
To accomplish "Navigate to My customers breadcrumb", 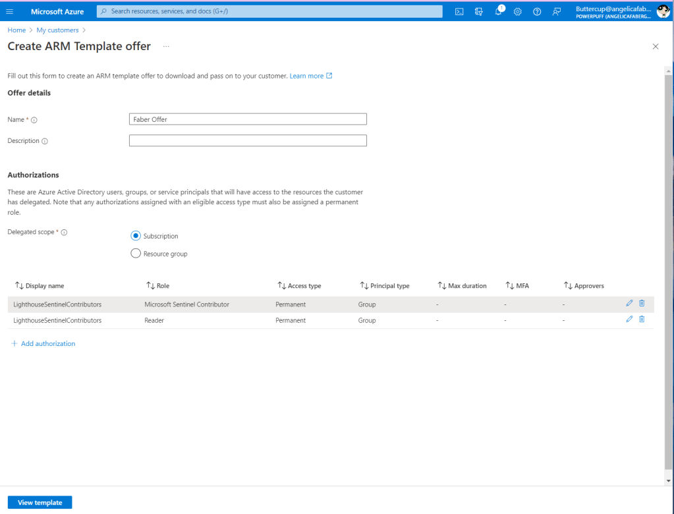I will (x=57, y=30).
